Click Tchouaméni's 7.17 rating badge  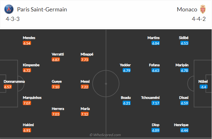155,103
